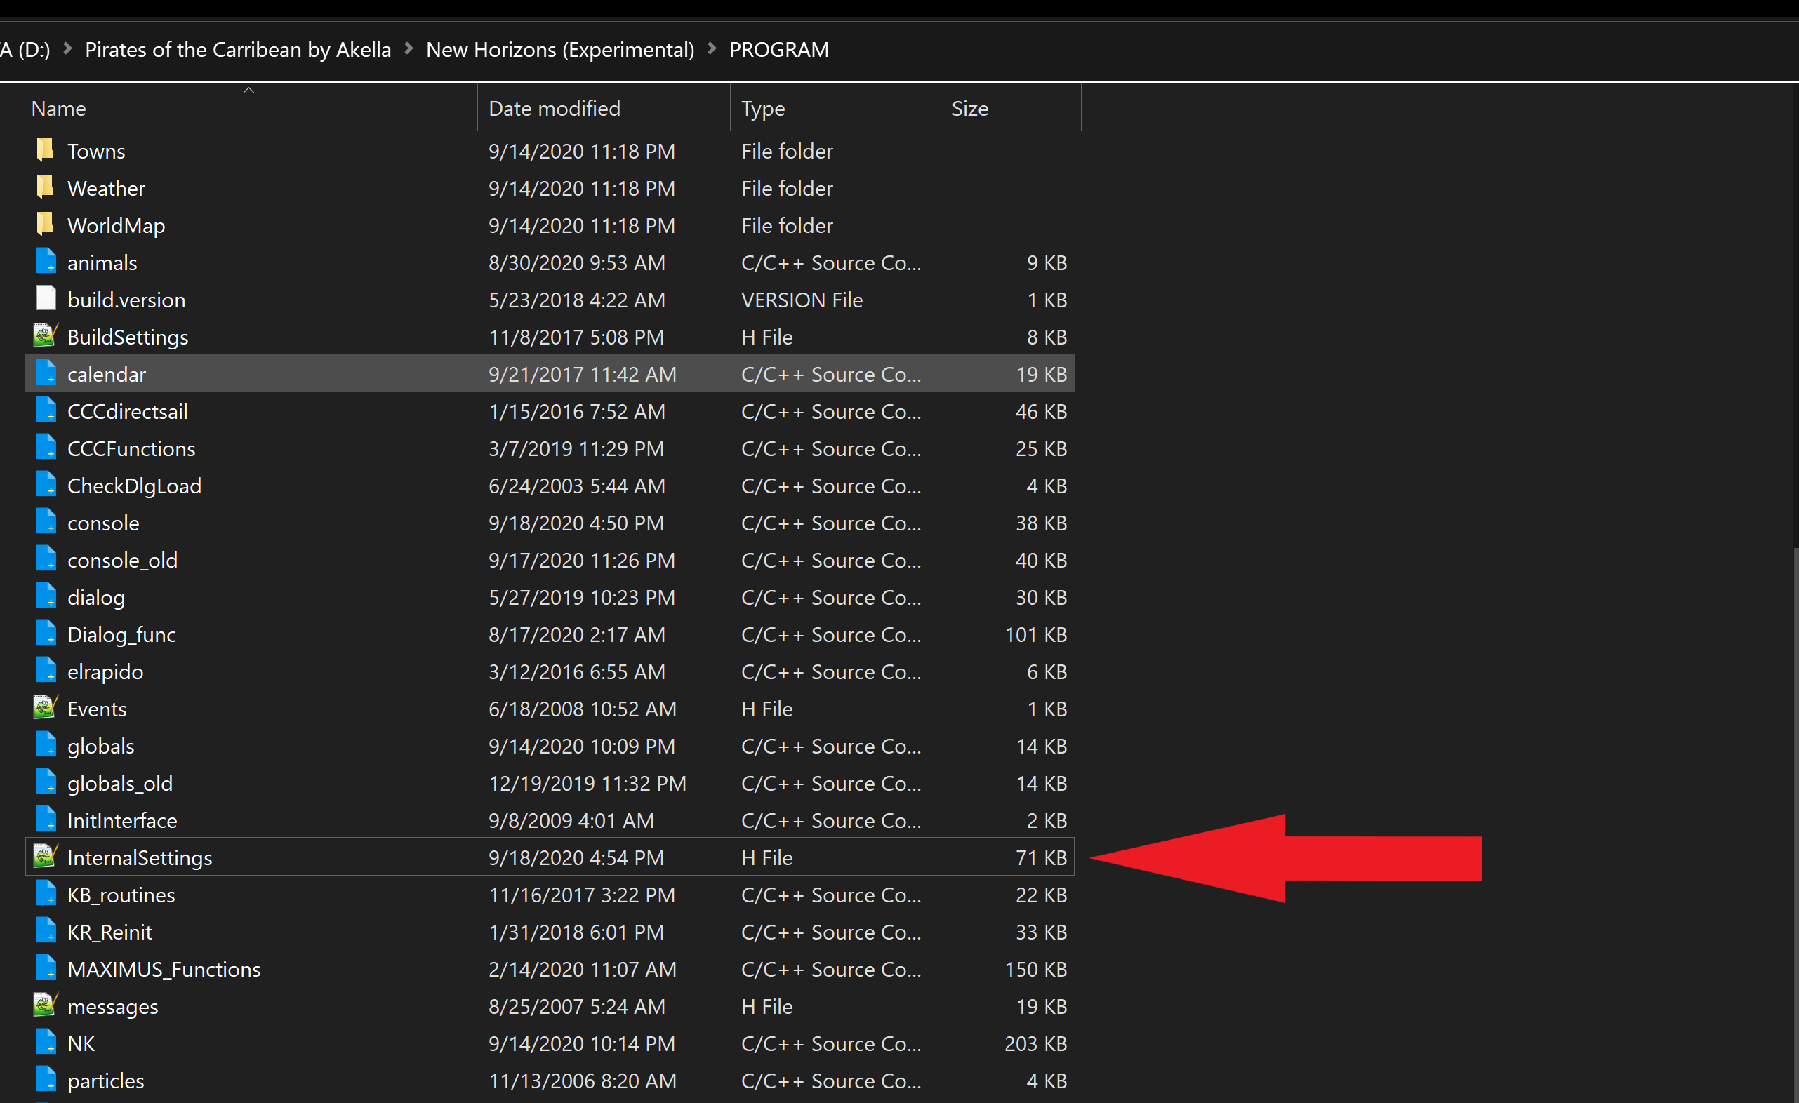
Task: Click the CCCFunctions file icon
Action: pos(45,448)
